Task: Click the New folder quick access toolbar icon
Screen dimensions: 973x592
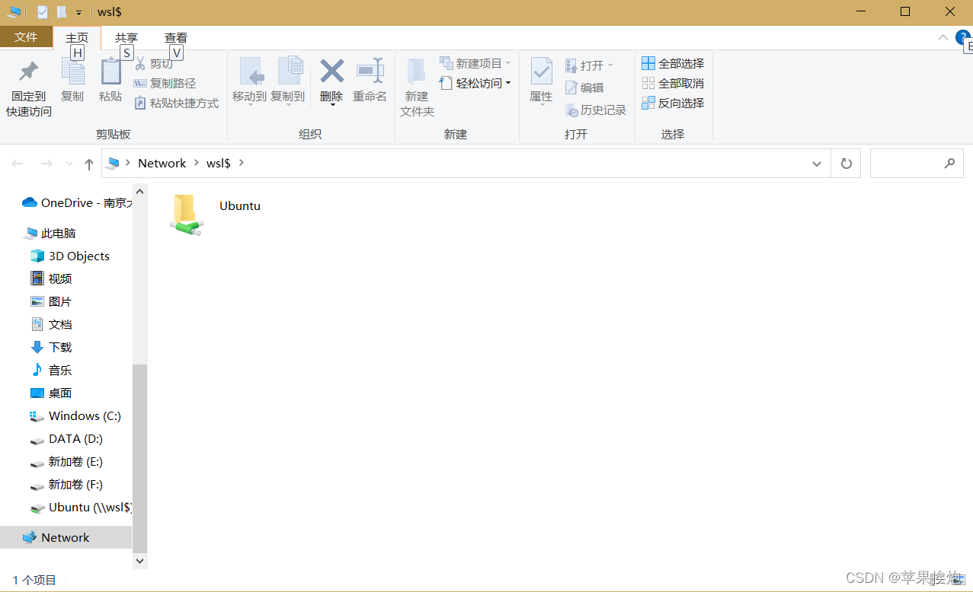Action: (62, 12)
